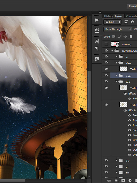Image resolution: width=137 pixels, height=183 pixels.
Task: Hide the شعر group
Action: [x=106, y=75]
